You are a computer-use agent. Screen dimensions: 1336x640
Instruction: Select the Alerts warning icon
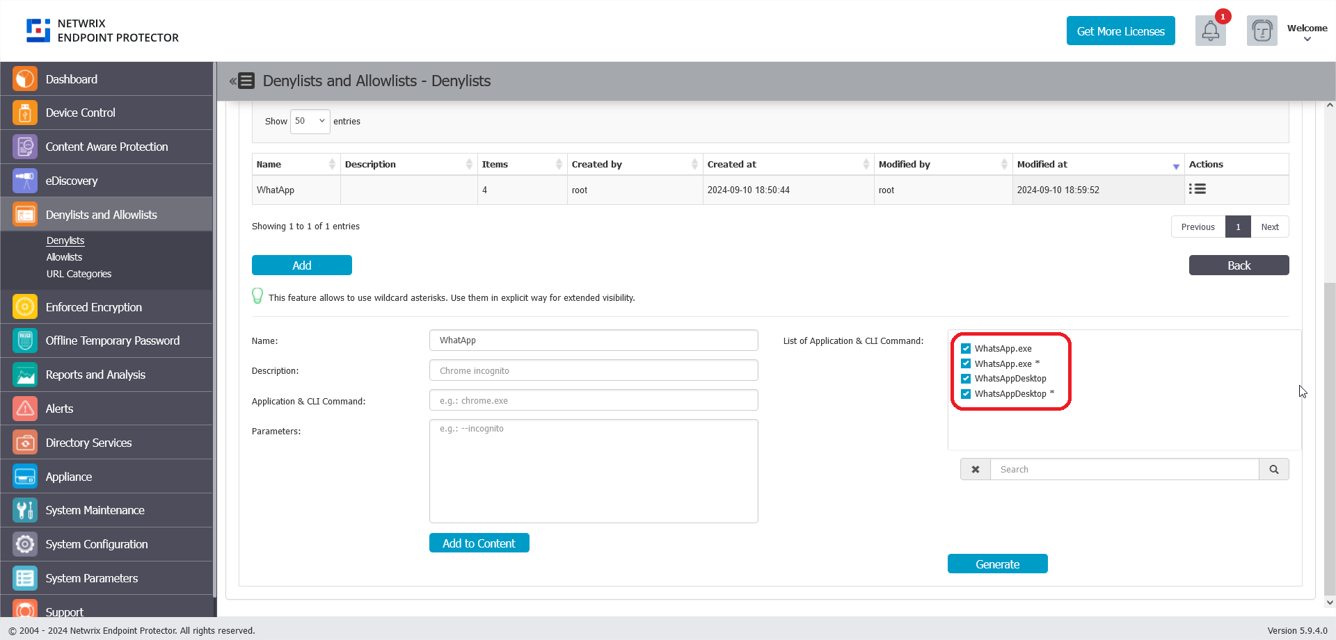click(x=24, y=409)
